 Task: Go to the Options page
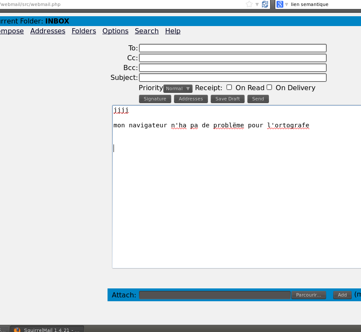click(x=115, y=31)
